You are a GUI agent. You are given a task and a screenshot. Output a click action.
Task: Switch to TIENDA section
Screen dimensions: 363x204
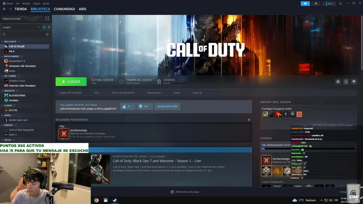[21, 9]
